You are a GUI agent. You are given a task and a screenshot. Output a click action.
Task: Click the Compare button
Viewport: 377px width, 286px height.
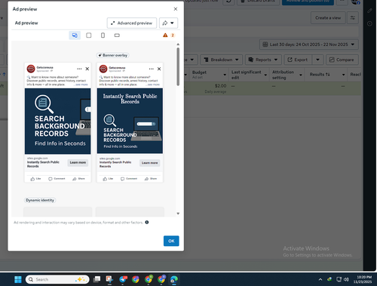(x=342, y=60)
